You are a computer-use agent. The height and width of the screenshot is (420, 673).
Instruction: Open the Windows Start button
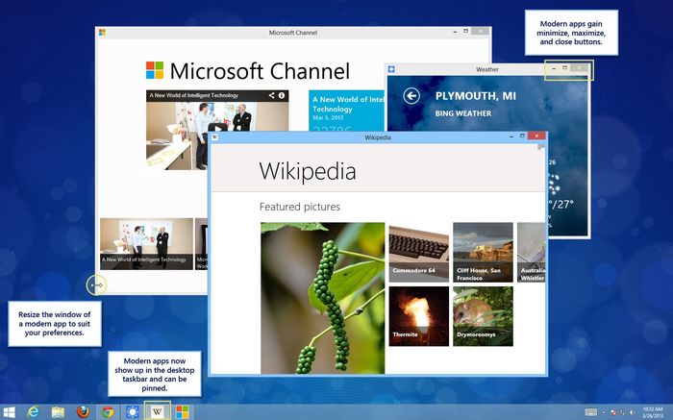pyautogui.click(x=9, y=411)
